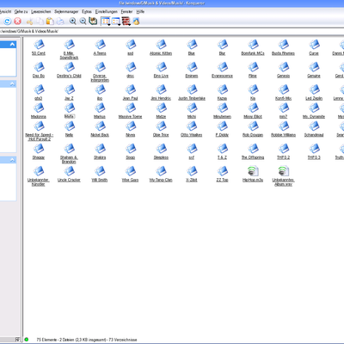Click the blue reload icon in toolbar

pyautogui.click(x=7, y=21)
